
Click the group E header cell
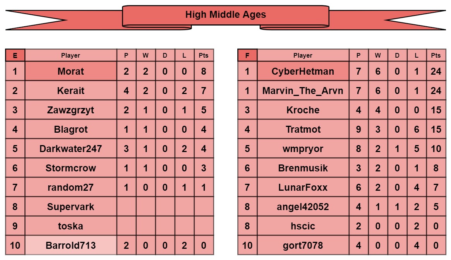pos(15,55)
